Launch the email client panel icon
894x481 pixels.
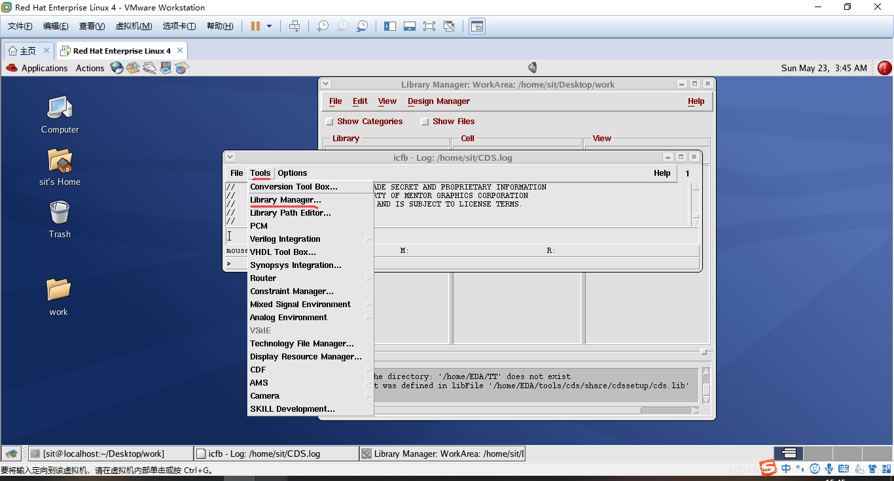click(133, 67)
